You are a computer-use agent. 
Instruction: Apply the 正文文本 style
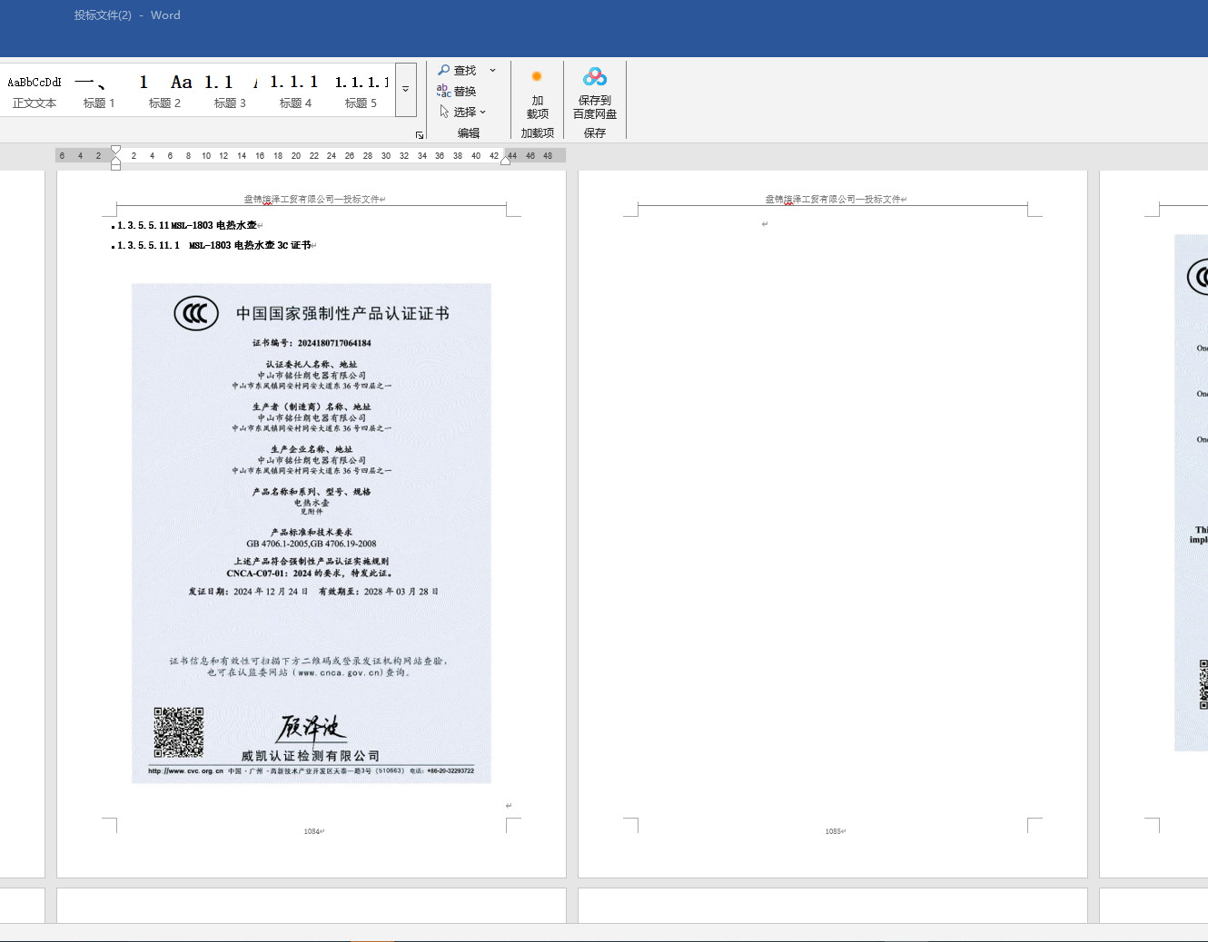click(35, 91)
